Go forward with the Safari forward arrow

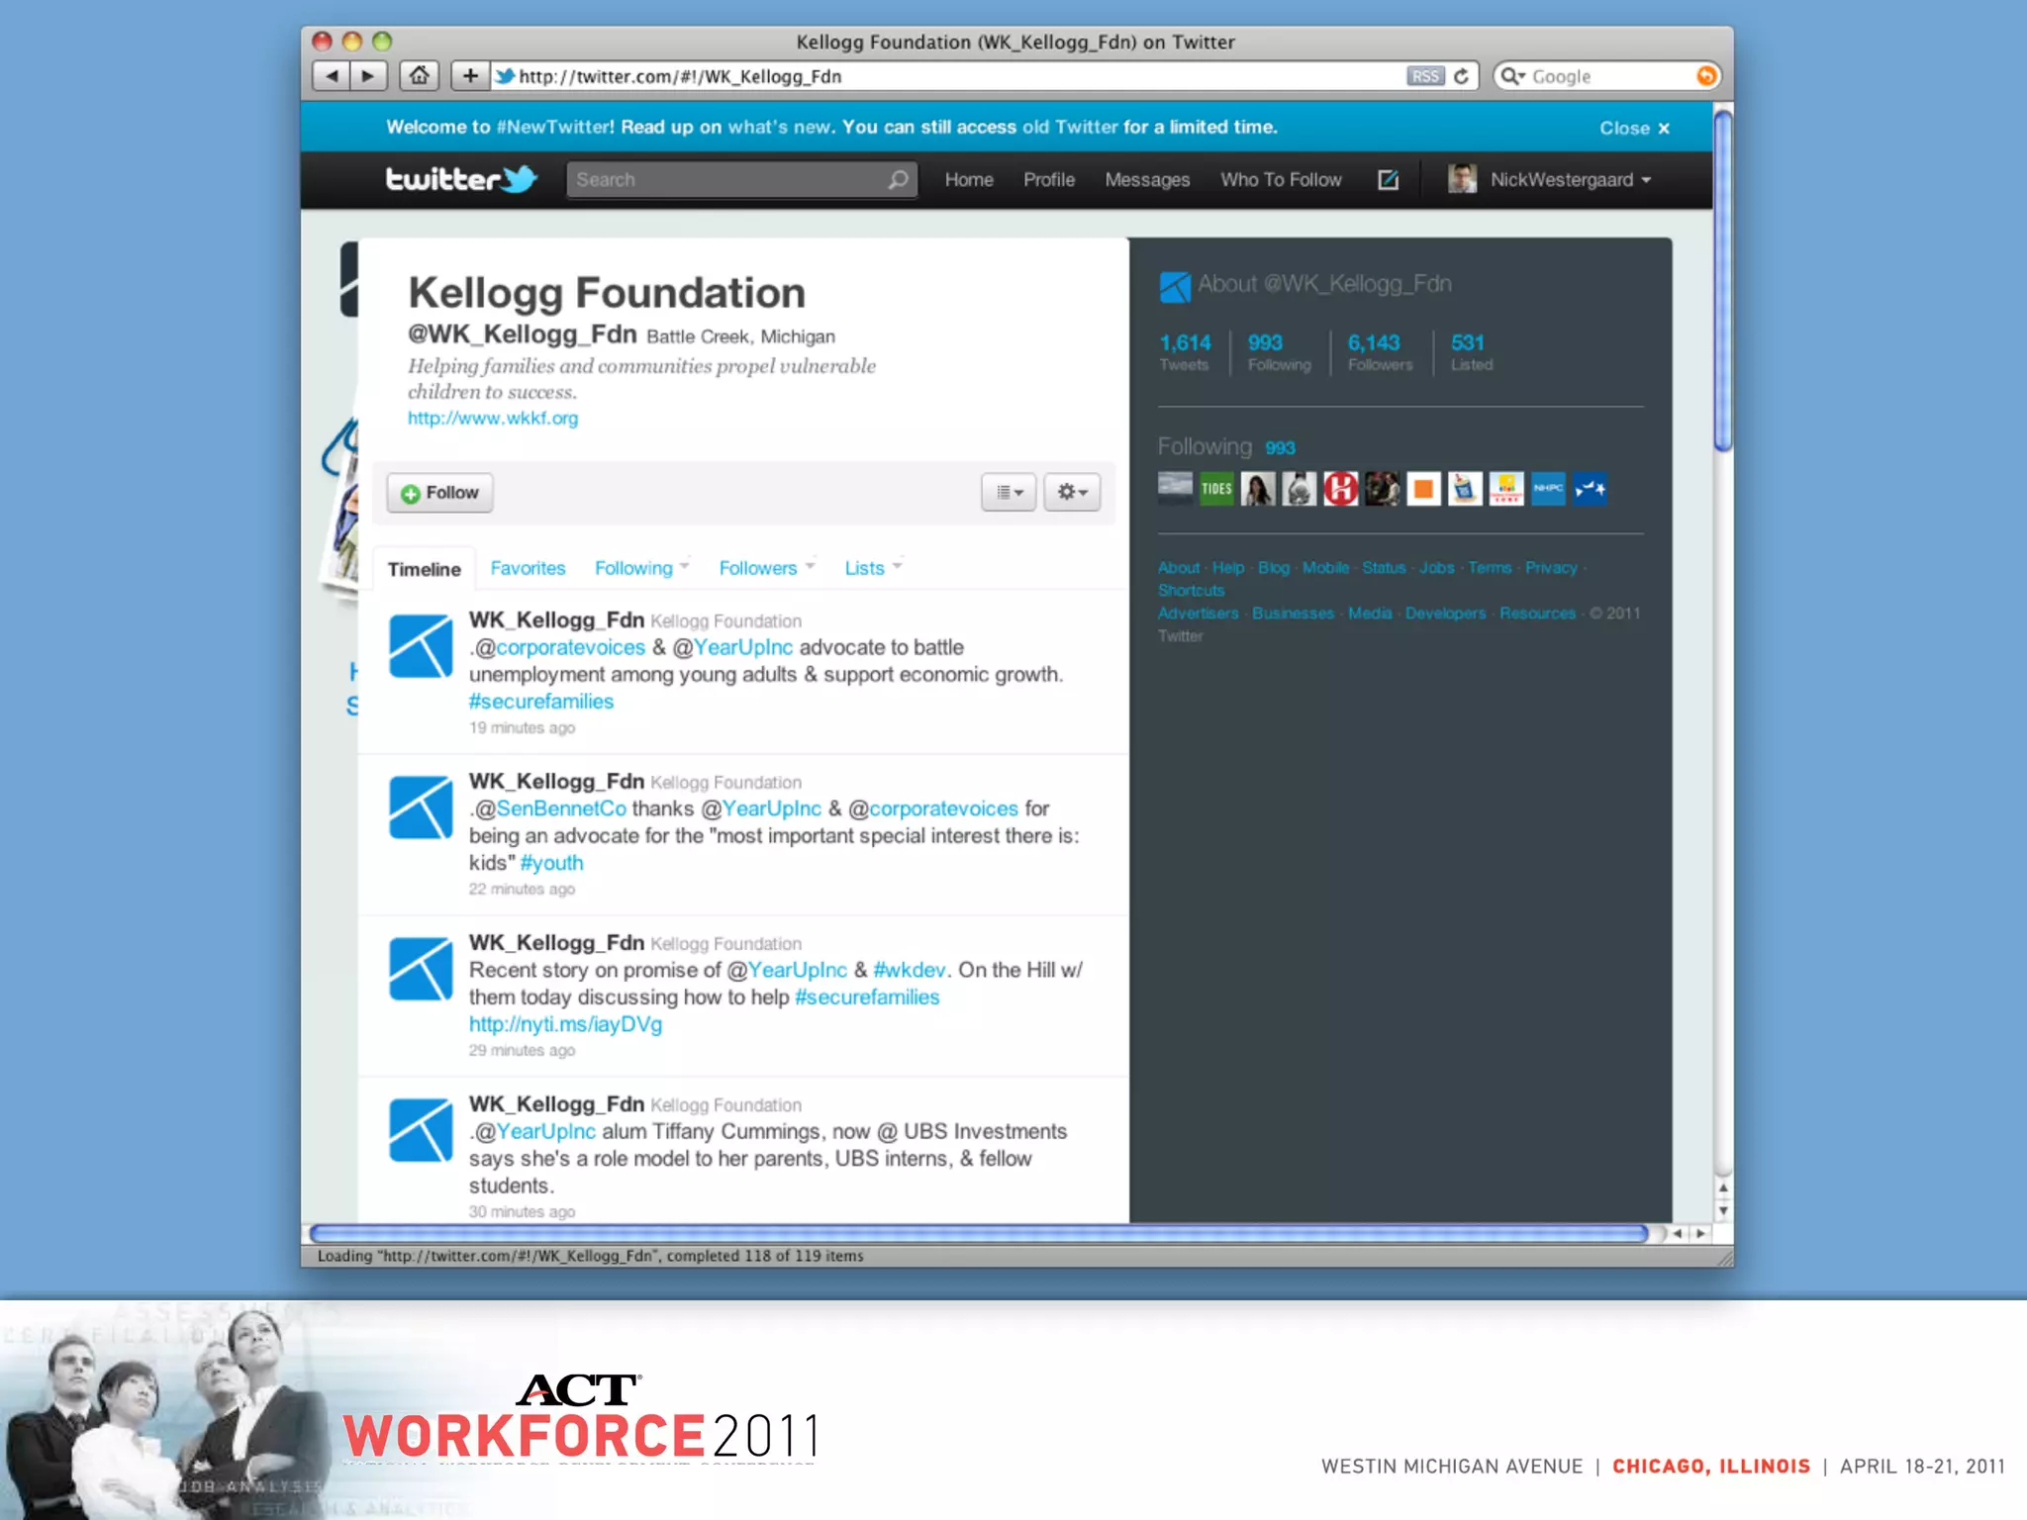pyautogui.click(x=368, y=76)
